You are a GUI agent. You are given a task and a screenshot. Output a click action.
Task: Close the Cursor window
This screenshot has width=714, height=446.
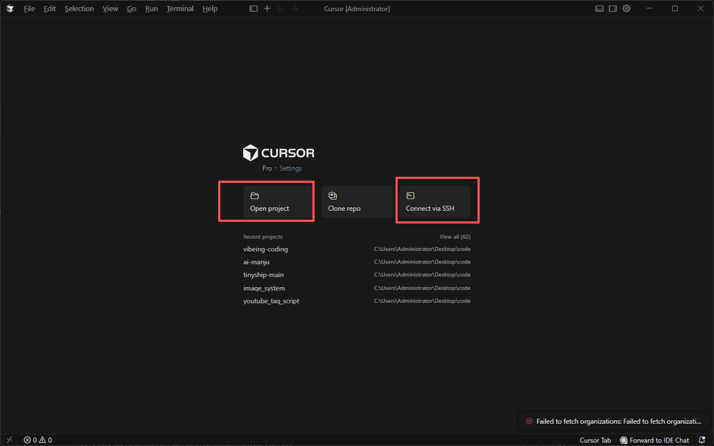701,8
